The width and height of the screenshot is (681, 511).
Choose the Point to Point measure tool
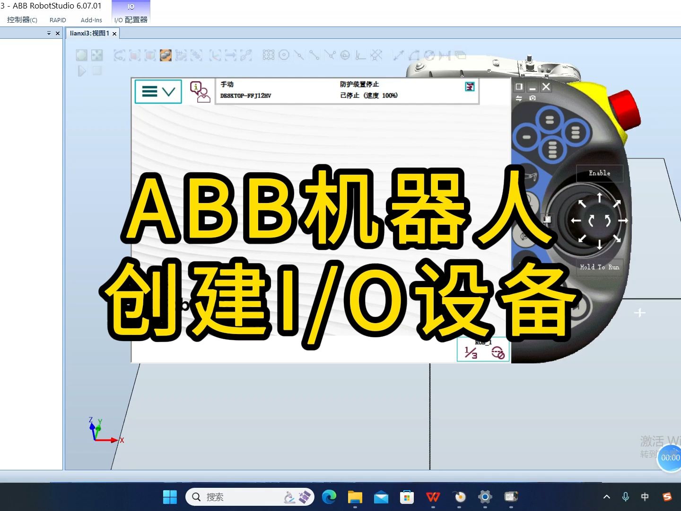click(399, 55)
